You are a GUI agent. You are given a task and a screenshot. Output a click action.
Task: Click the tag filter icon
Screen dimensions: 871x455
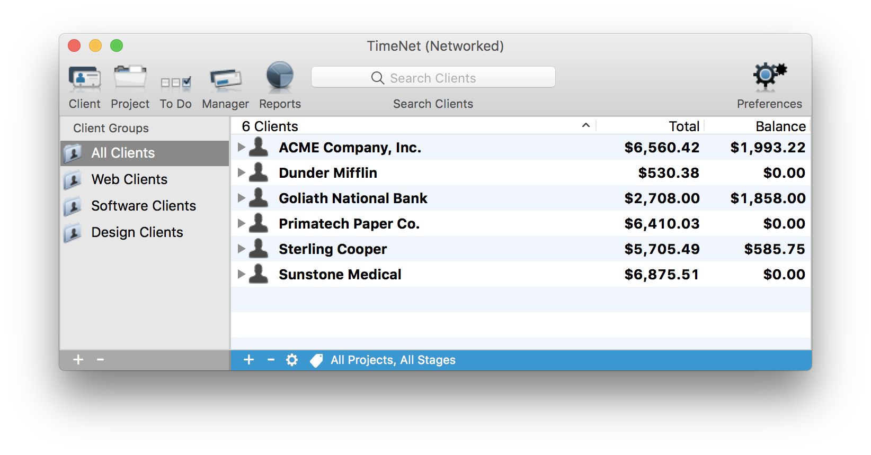(316, 360)
